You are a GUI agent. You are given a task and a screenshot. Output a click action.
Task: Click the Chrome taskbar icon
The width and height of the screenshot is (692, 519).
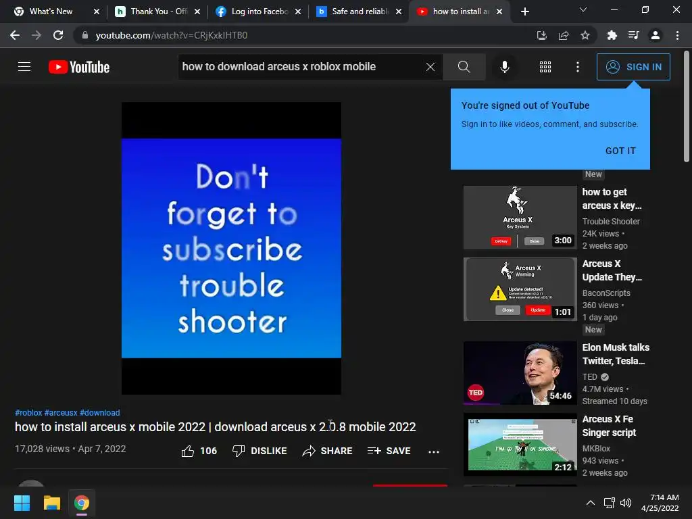pyautogui.click(x=82, y=503)
